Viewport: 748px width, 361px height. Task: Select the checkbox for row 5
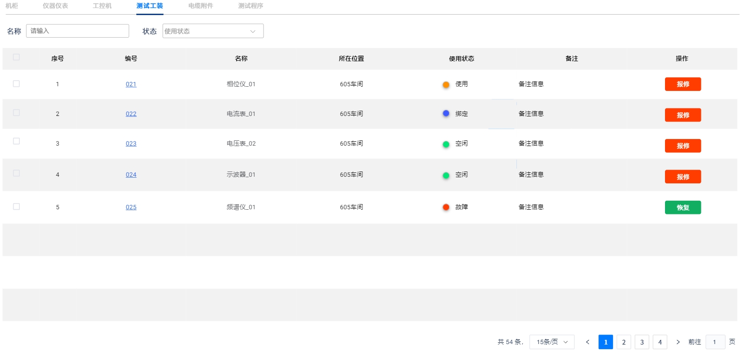(x=17, y=207)
